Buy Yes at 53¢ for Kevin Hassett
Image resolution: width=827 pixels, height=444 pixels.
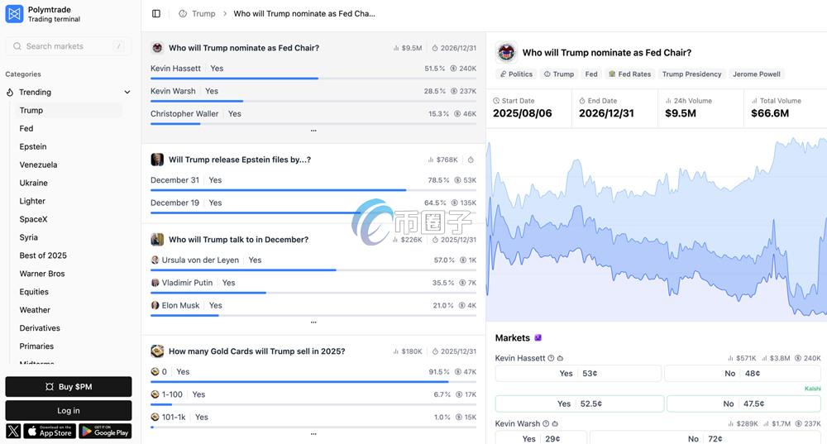578,374
